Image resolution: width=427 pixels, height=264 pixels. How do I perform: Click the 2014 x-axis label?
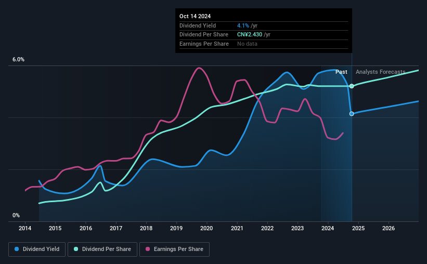tap(25, 228)
